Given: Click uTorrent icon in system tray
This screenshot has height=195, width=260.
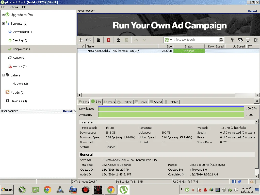Looking at the screenshot, I should click(187, 190).
